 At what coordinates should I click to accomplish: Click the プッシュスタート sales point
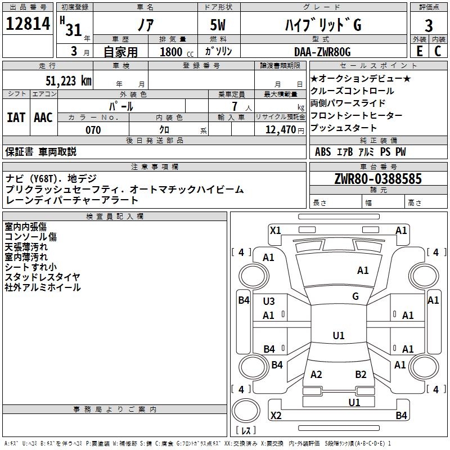coord(344,128)
